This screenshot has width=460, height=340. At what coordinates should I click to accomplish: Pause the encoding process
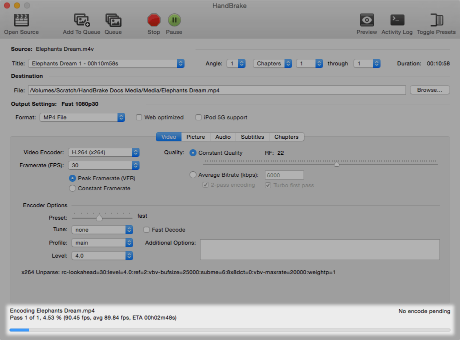(174, 20)
